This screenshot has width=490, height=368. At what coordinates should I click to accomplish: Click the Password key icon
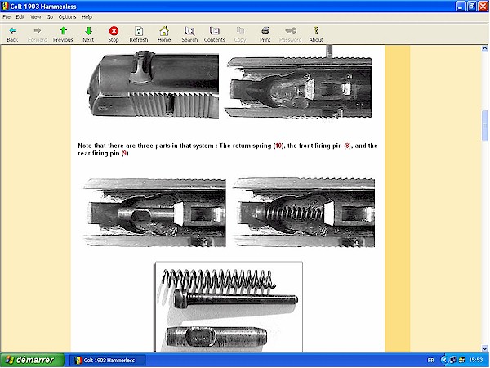click(290, 31)
